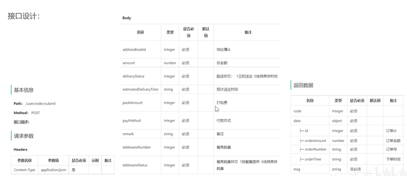Screen dimensions: 407x176
Task: Click the object type in data row
Action: point(337,121)
